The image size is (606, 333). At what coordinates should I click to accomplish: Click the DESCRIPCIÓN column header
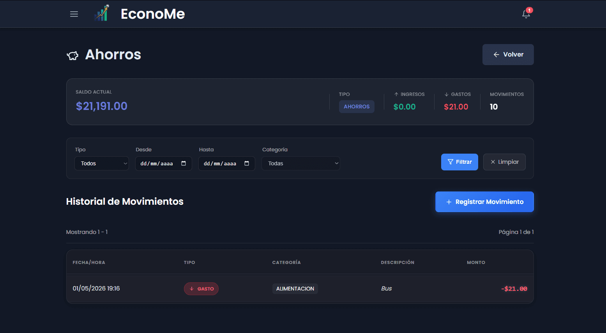pos(398,262)
